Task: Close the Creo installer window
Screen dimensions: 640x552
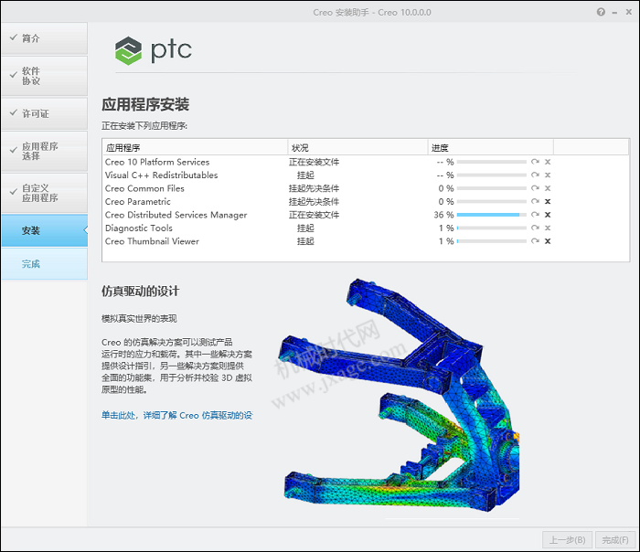Action: pyautogui.click(x=629, y=12)
